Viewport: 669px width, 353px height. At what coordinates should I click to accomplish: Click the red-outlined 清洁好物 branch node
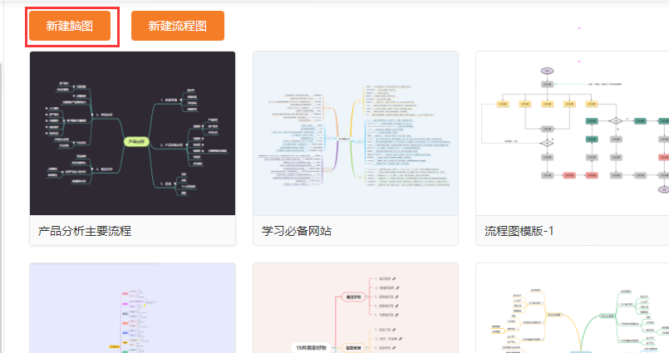click(x=355, y=296)
